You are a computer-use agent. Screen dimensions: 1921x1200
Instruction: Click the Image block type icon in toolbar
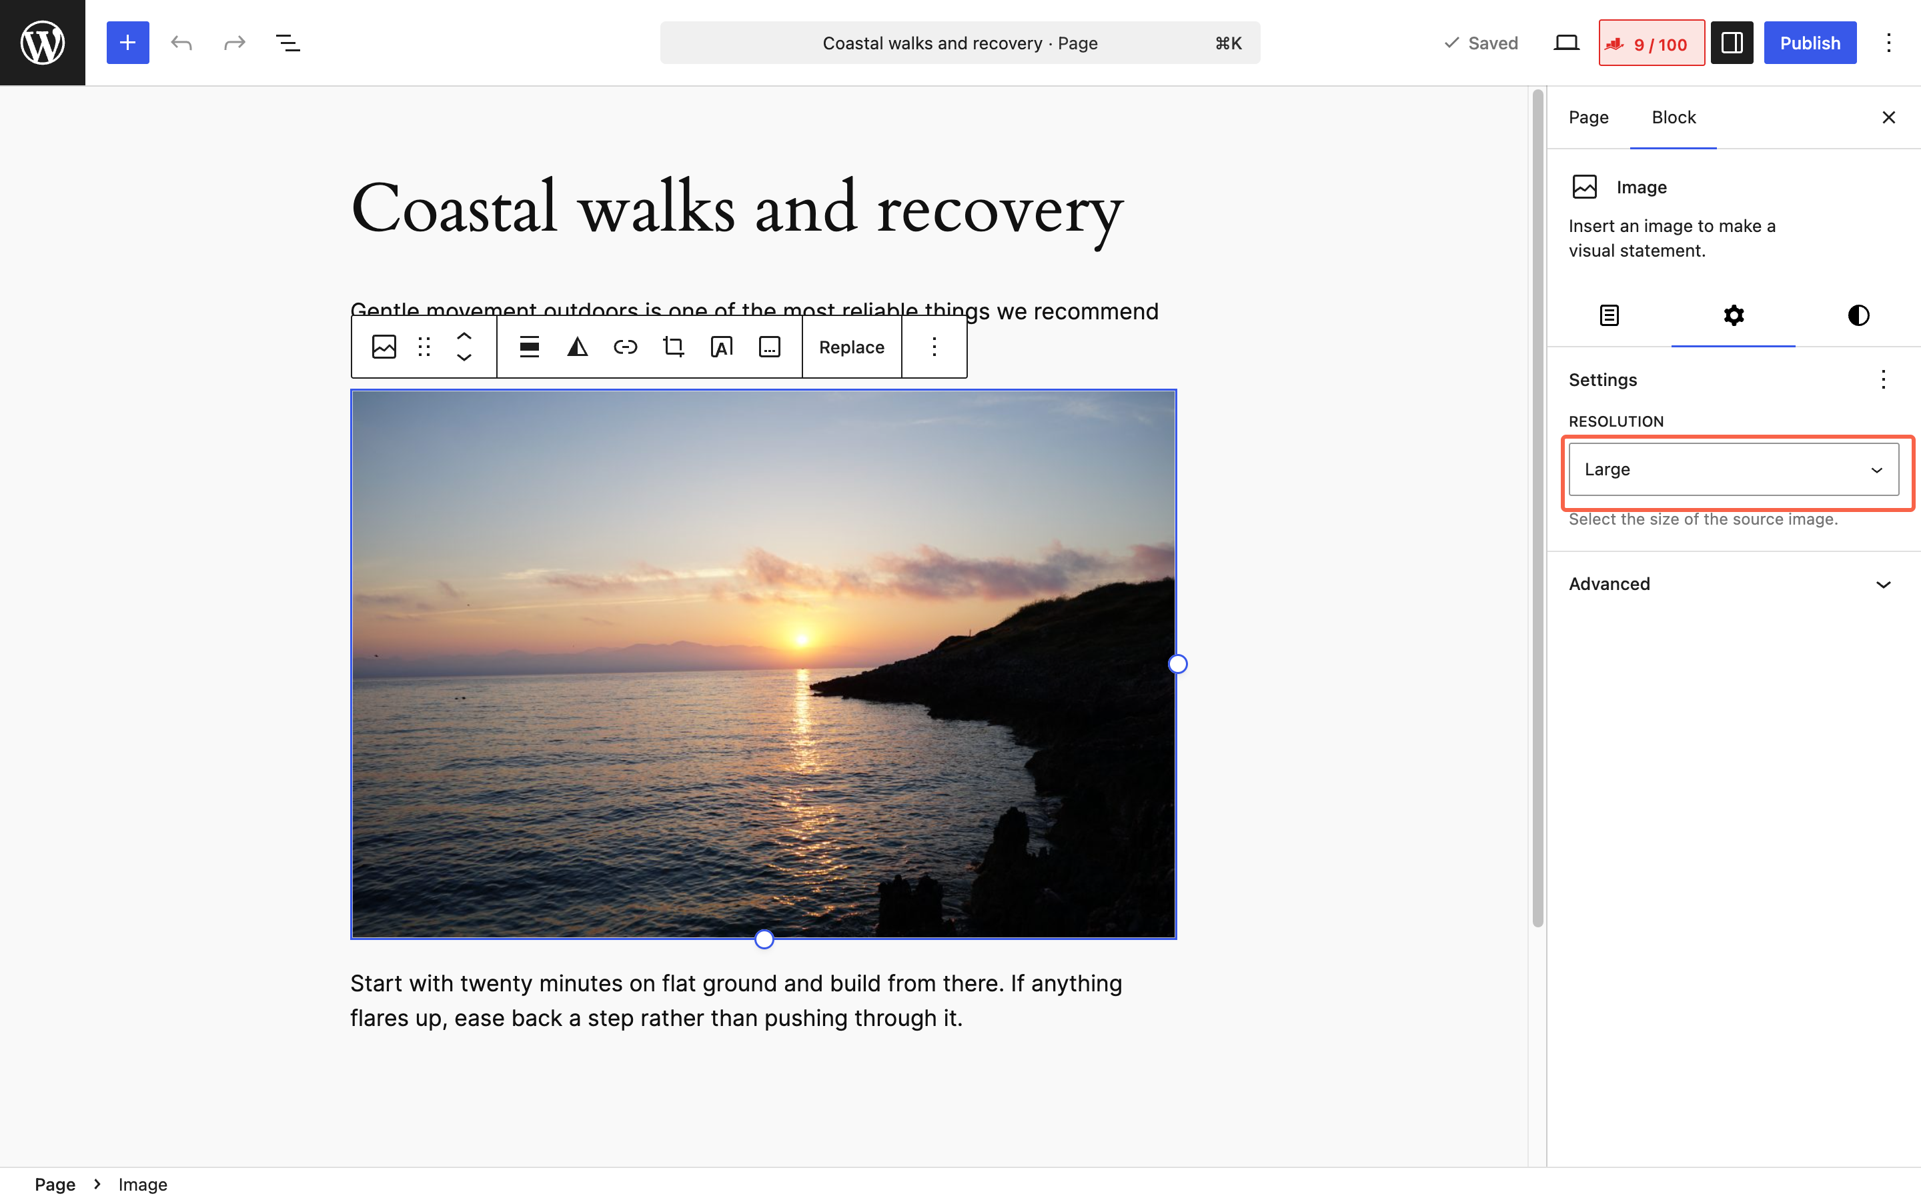pos(384,347)
